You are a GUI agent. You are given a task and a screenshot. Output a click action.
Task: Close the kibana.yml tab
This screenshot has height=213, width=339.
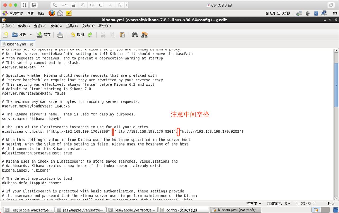point(31,44)
